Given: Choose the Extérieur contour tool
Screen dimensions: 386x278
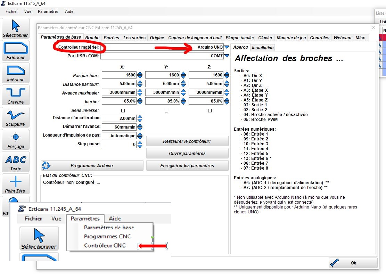Looking at the screenshot, I should 16,51.
